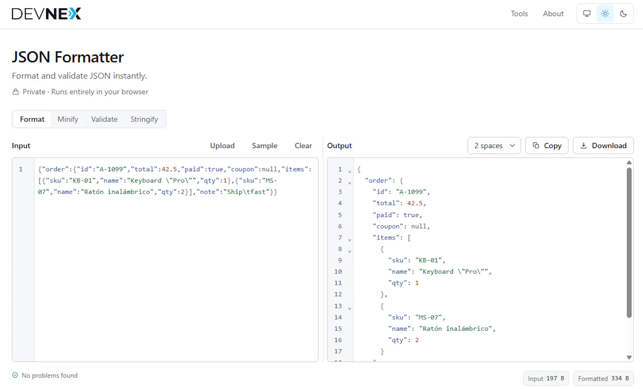Click the "total": 42.5 output line
This screenshot has height=389, width=643.
[x=399, y=203]
